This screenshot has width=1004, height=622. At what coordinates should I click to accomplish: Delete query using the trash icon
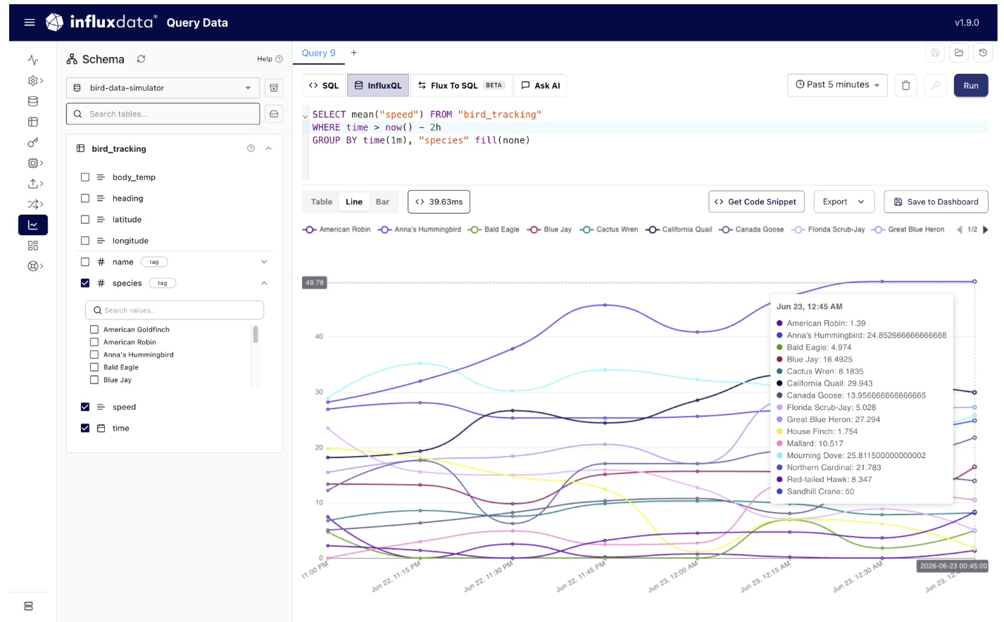(905, 85)
